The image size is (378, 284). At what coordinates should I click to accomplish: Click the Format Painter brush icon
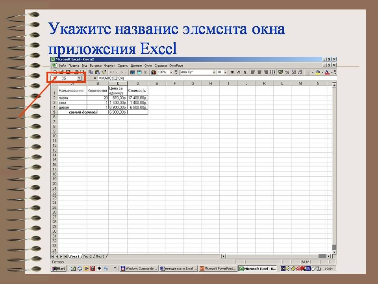(x=104, y=72)
